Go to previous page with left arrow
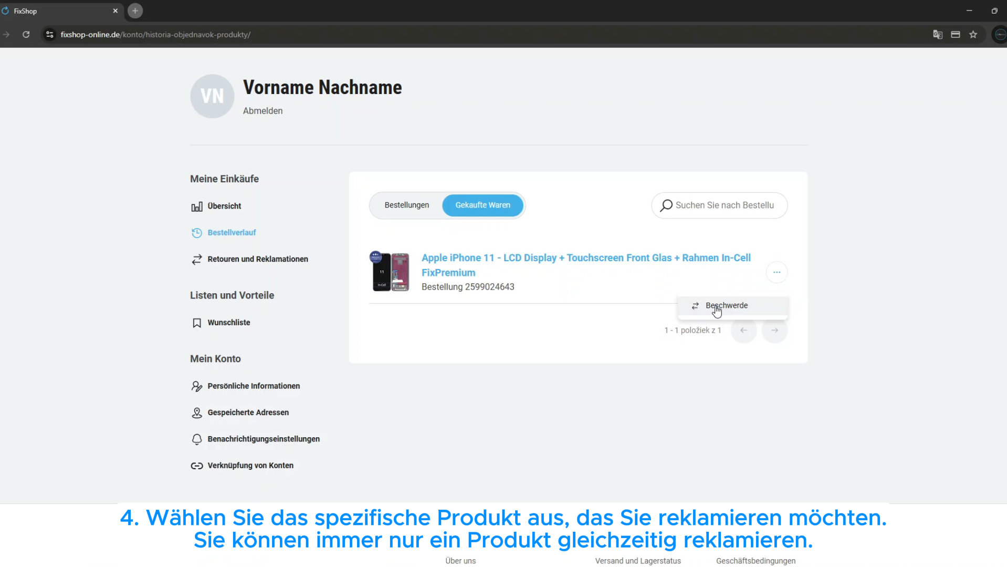Image resolution: width=1007 pixels, height=567 pixels. 743,331
